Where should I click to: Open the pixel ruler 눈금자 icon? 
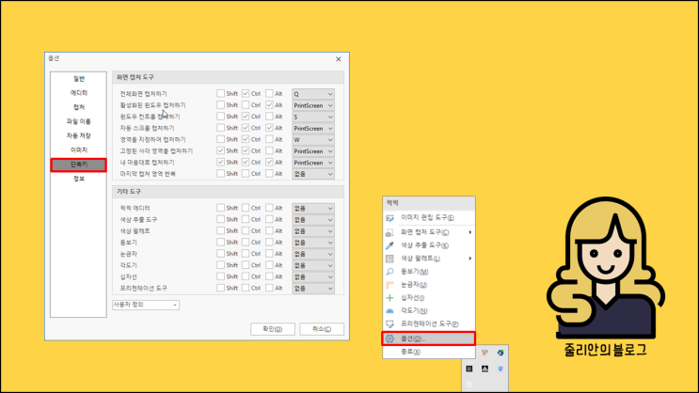coord(389,285)
